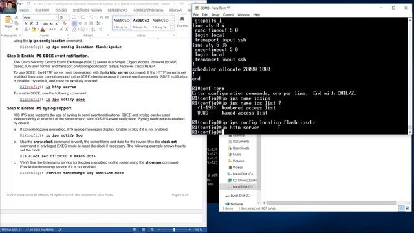Viewport: 414px width, 233px height.
Task: Select the first Body Text style thumbnail
Action: [x=122, y=23]
